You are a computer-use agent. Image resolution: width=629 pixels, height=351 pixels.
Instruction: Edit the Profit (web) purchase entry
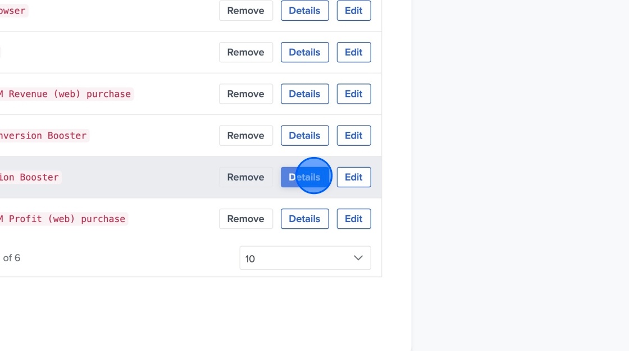click(353, 219)
